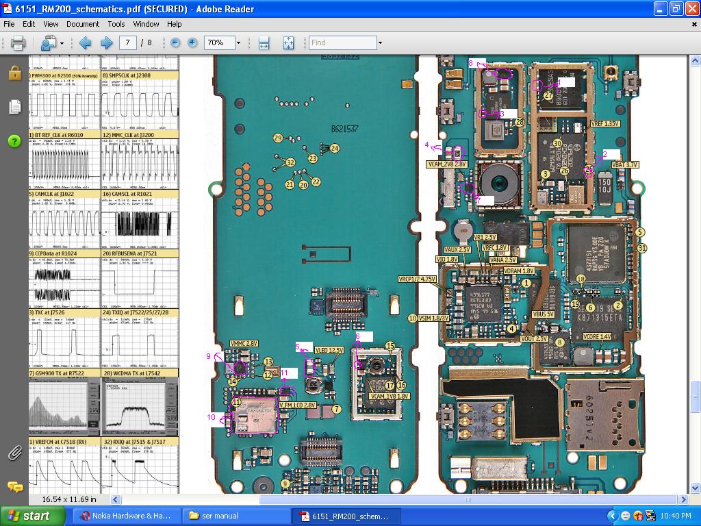Click the page number field showing 7
Image resolution: width=701 pixels, height=526 pixels.
[x=128, y=43]
